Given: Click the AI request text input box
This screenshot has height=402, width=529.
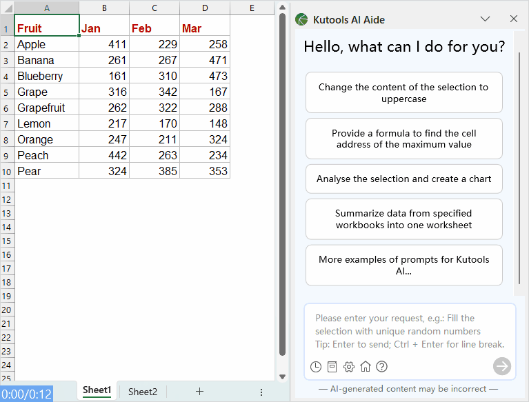Looking at the screenshot, I should click(410, 331).
